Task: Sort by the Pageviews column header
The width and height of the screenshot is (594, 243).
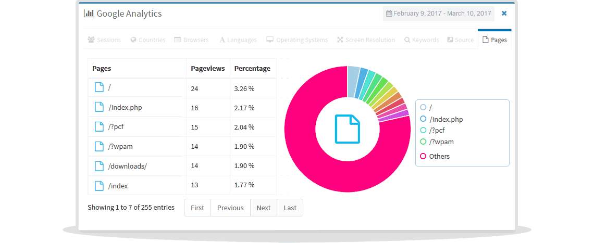Action: coord(208,69)
